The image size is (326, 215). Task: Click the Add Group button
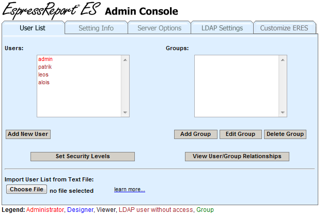click(196, 134)
